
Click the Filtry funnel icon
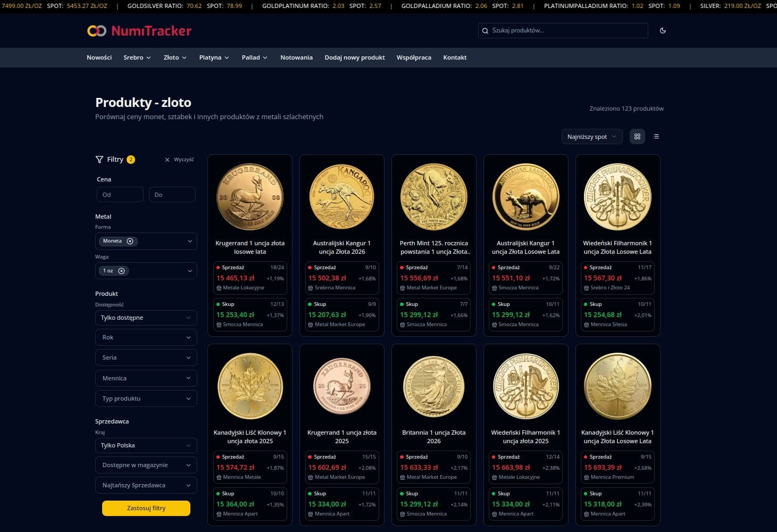(x=99, y=160)
